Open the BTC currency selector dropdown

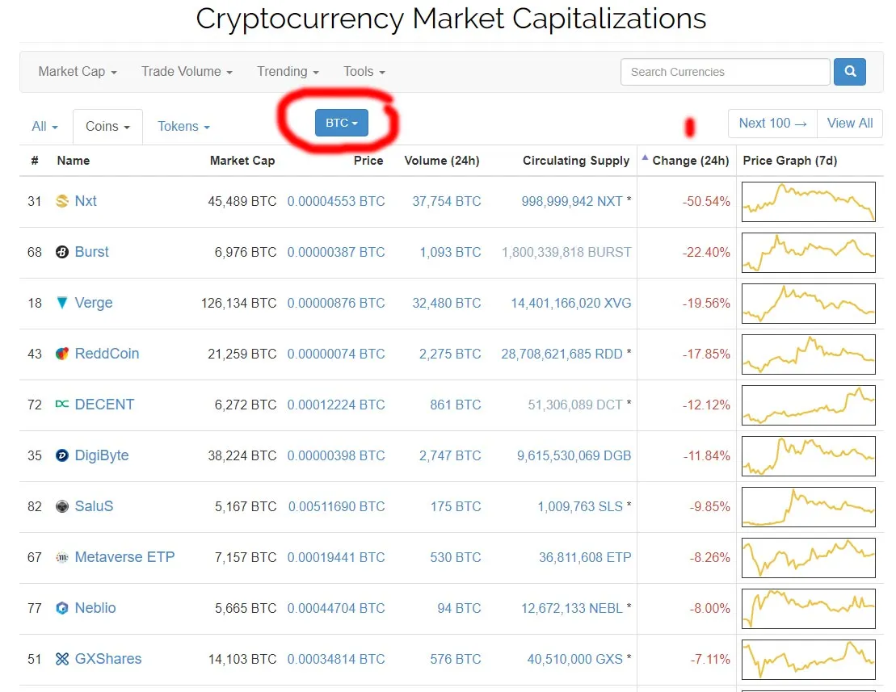342,123
